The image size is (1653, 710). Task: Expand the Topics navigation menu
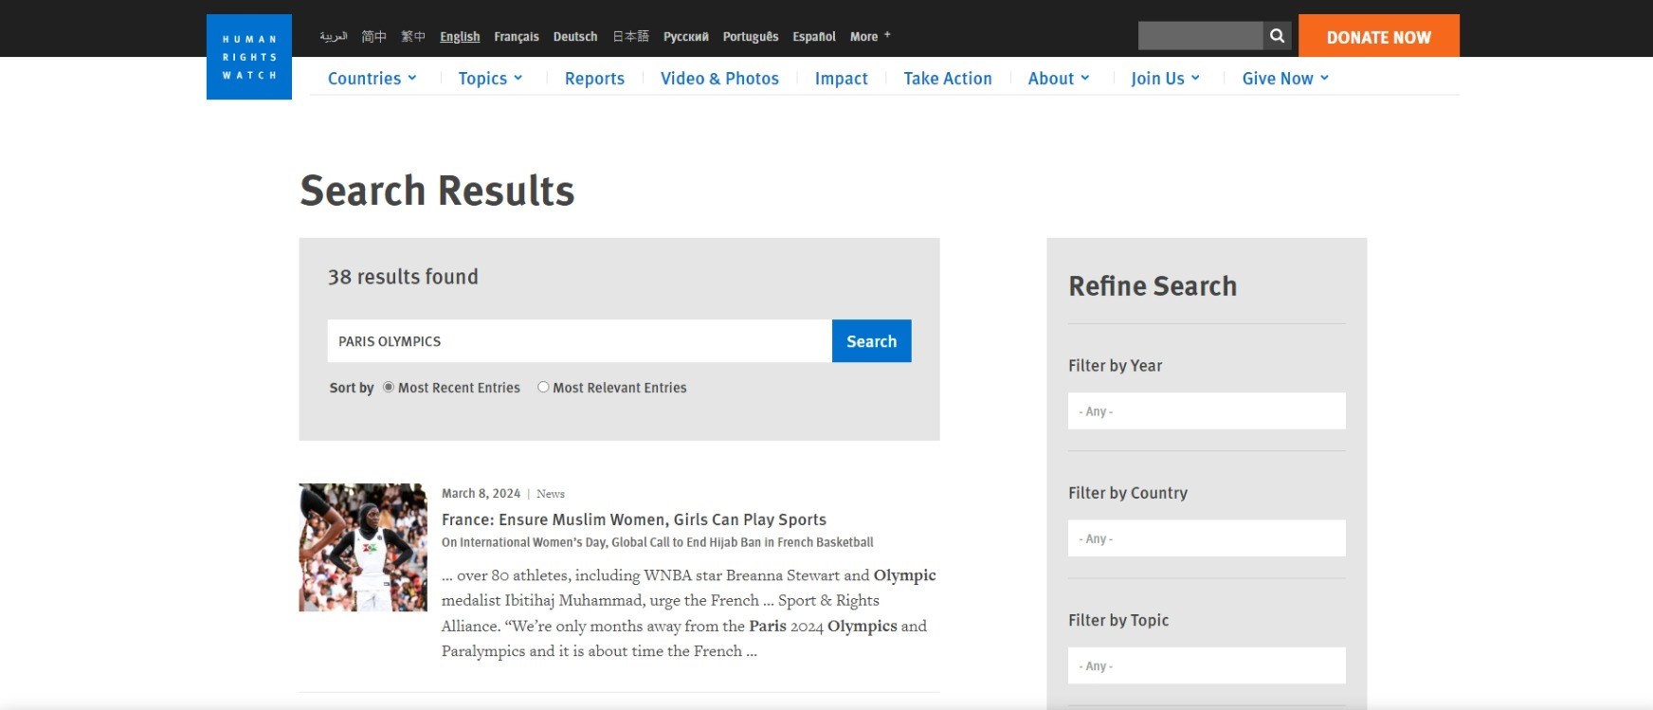490,79
